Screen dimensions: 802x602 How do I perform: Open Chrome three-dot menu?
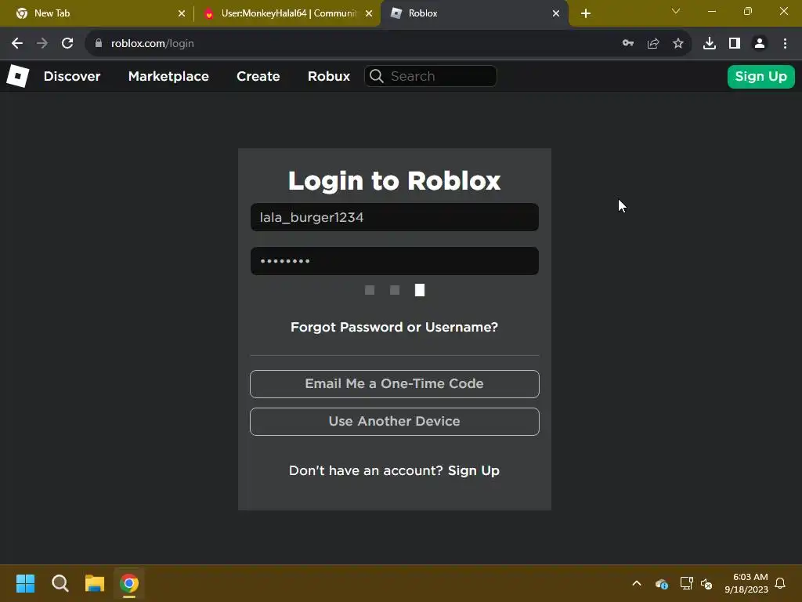click(785, 44)
